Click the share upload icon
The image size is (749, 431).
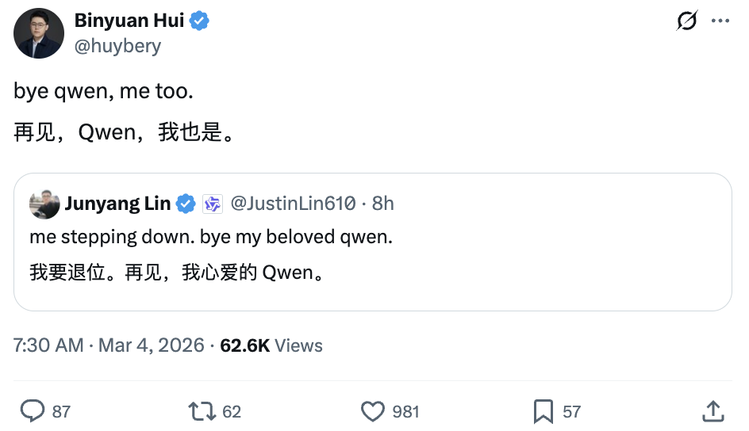pos(713,410)
